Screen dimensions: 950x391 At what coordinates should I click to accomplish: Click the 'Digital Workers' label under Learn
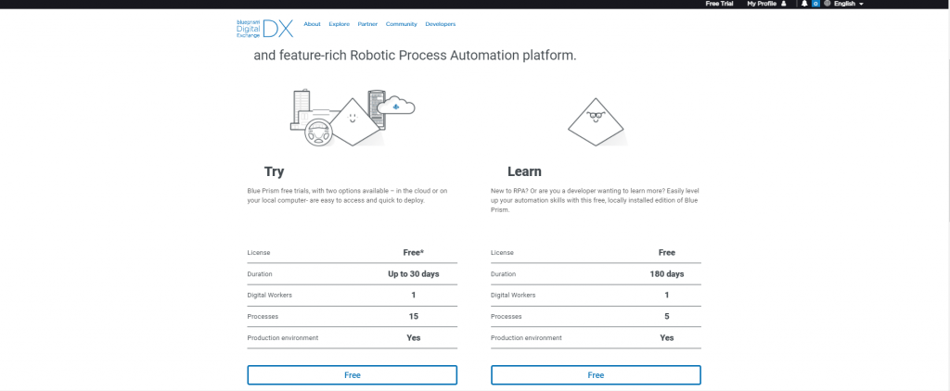coord(513,296)
